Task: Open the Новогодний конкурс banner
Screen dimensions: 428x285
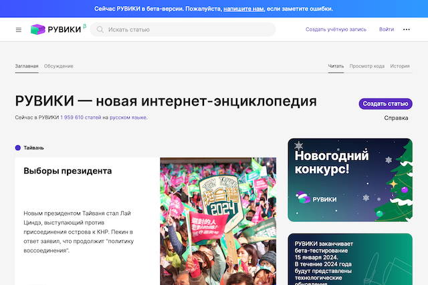Action: point(350,180)
